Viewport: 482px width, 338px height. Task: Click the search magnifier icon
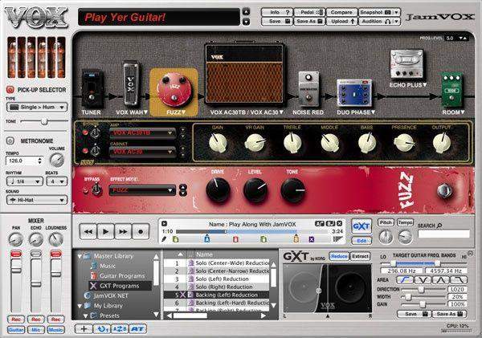(x=439, y=226)
